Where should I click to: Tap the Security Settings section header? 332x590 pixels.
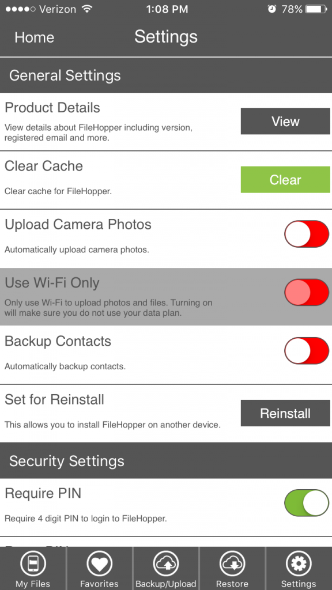pos(166,461)
